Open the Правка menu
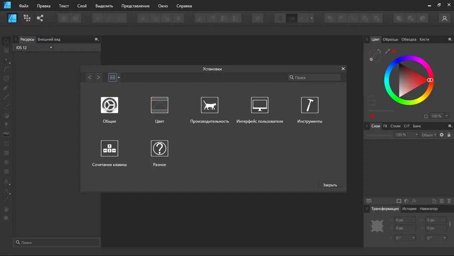Screen dimensions: 454x256 pyautogui.click(x=44, y=6)
